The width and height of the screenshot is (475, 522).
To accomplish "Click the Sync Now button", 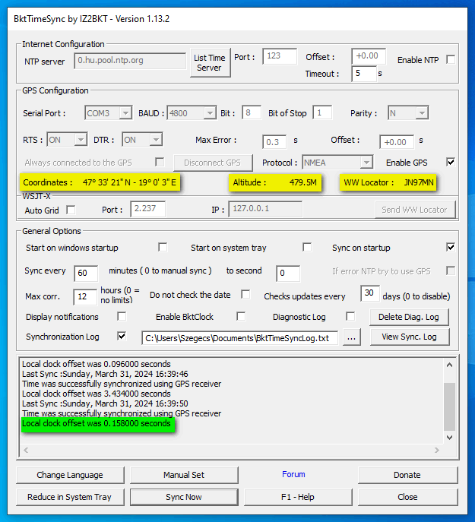I will coord(184,497).
